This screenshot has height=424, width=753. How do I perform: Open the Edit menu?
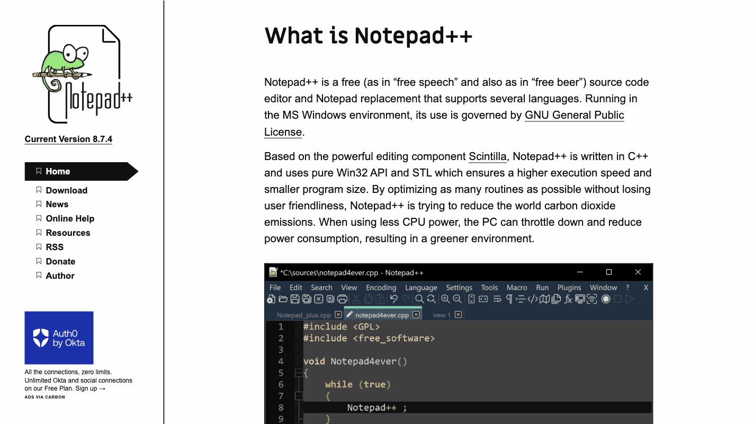pyautogui.click(x=296, y=287)
